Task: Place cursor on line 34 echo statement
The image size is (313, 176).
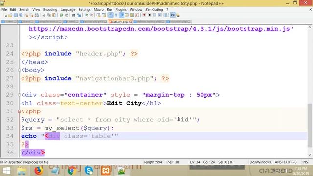Action: pyautogui.click(x=69, y=136)
